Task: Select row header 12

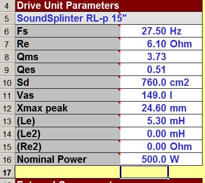Action: [x=7, y=108]
